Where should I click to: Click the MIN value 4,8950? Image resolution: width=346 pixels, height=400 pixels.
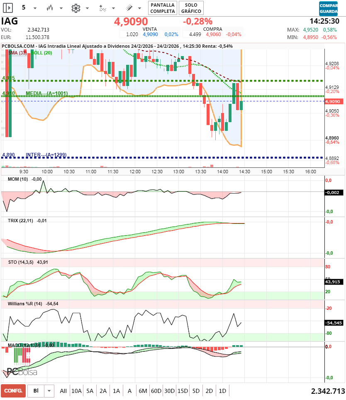click(x=310, y=37)
